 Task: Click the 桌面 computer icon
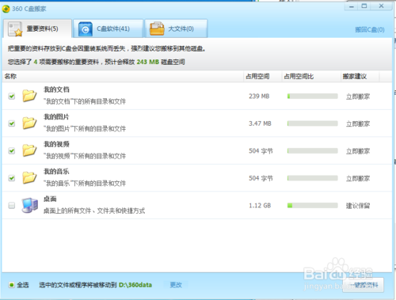point(29,205)
